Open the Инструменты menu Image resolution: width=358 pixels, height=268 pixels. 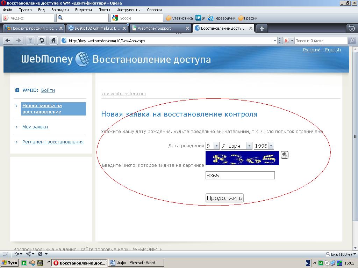[128, 10]
